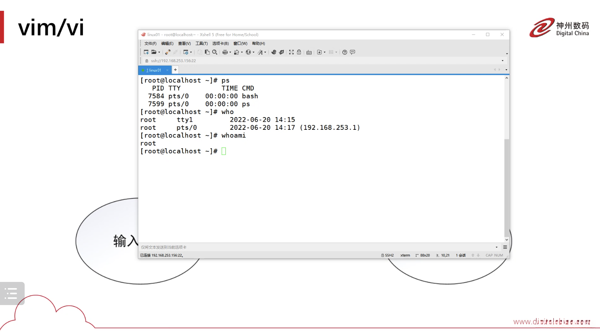Expand the properties dropdown arrow
The height and width of the screenshot is (332, 600).
(191, 52)
